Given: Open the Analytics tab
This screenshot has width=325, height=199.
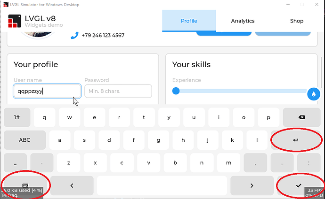Looking at the screenshot, I should [x=243, y=21].
